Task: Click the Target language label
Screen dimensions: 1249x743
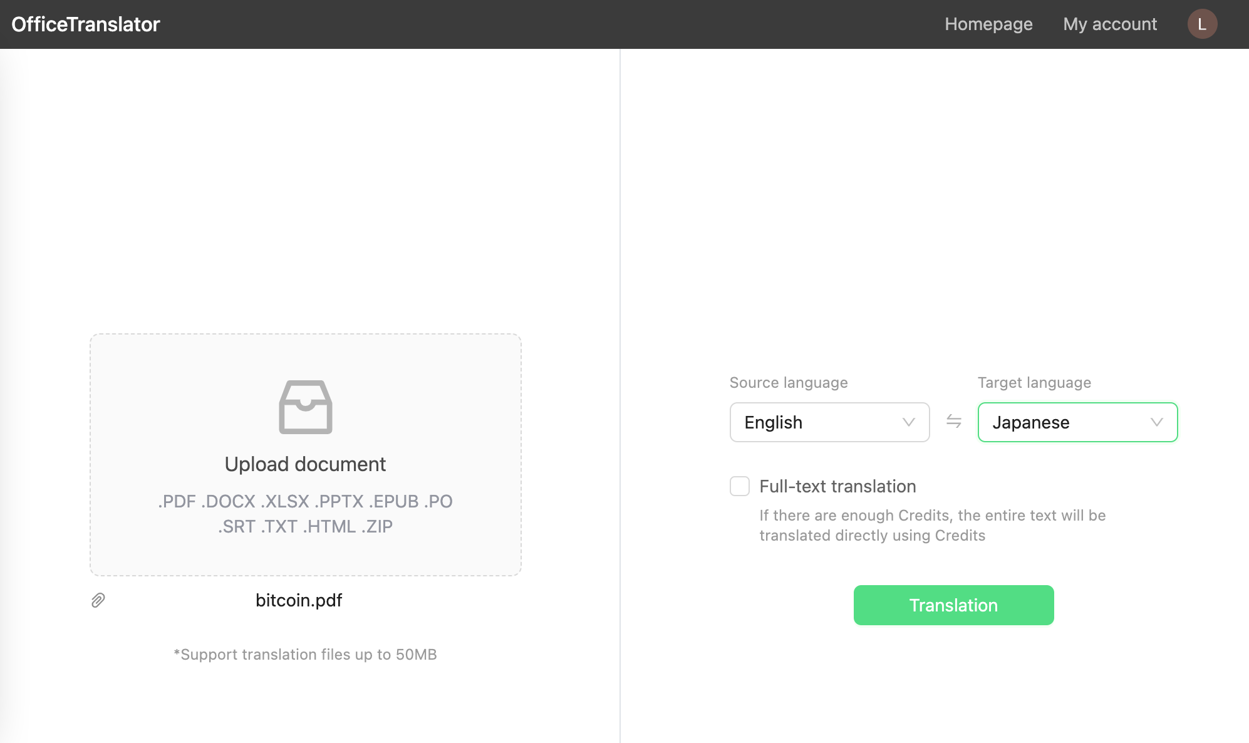Action: 1034,383
